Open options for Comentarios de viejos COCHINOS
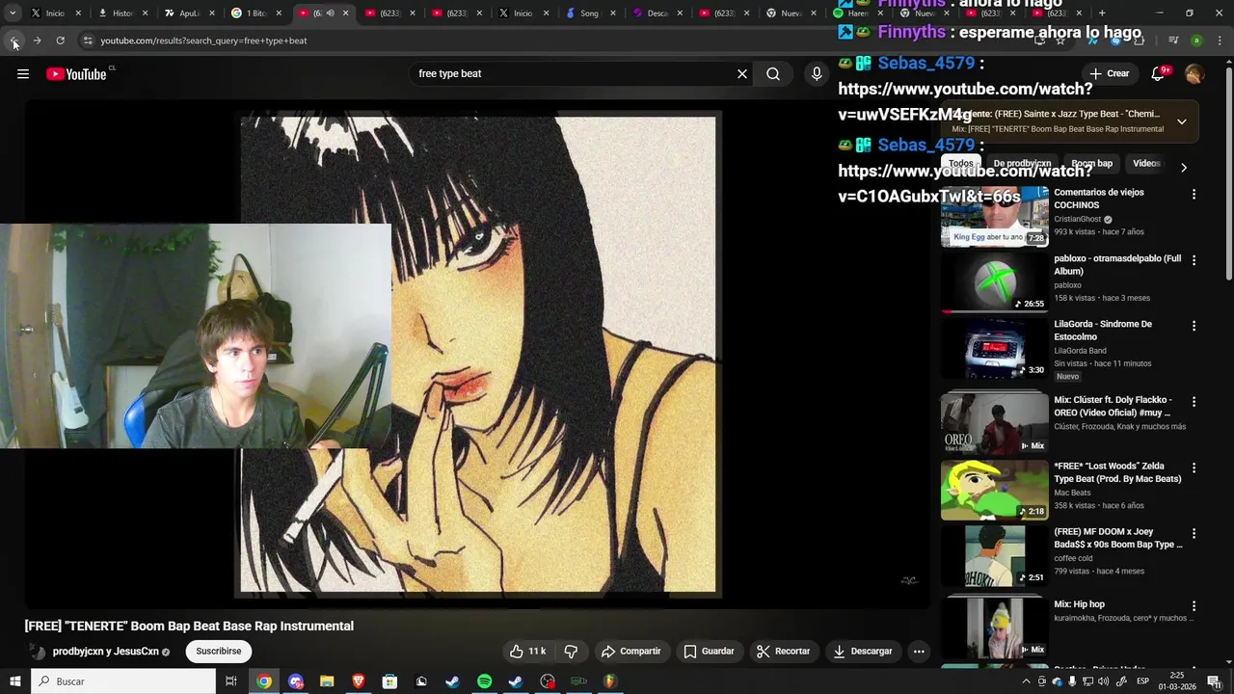Image resolution: width=1234 pixels, height=694 pixels. [1194, 194]
